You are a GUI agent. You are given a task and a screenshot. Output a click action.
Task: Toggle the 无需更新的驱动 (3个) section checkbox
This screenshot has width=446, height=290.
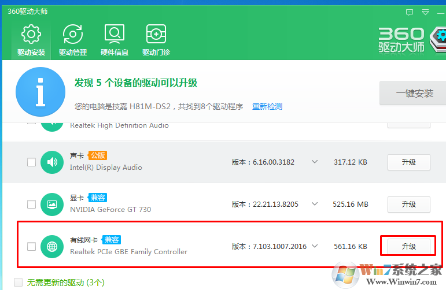tap(19, 282)
